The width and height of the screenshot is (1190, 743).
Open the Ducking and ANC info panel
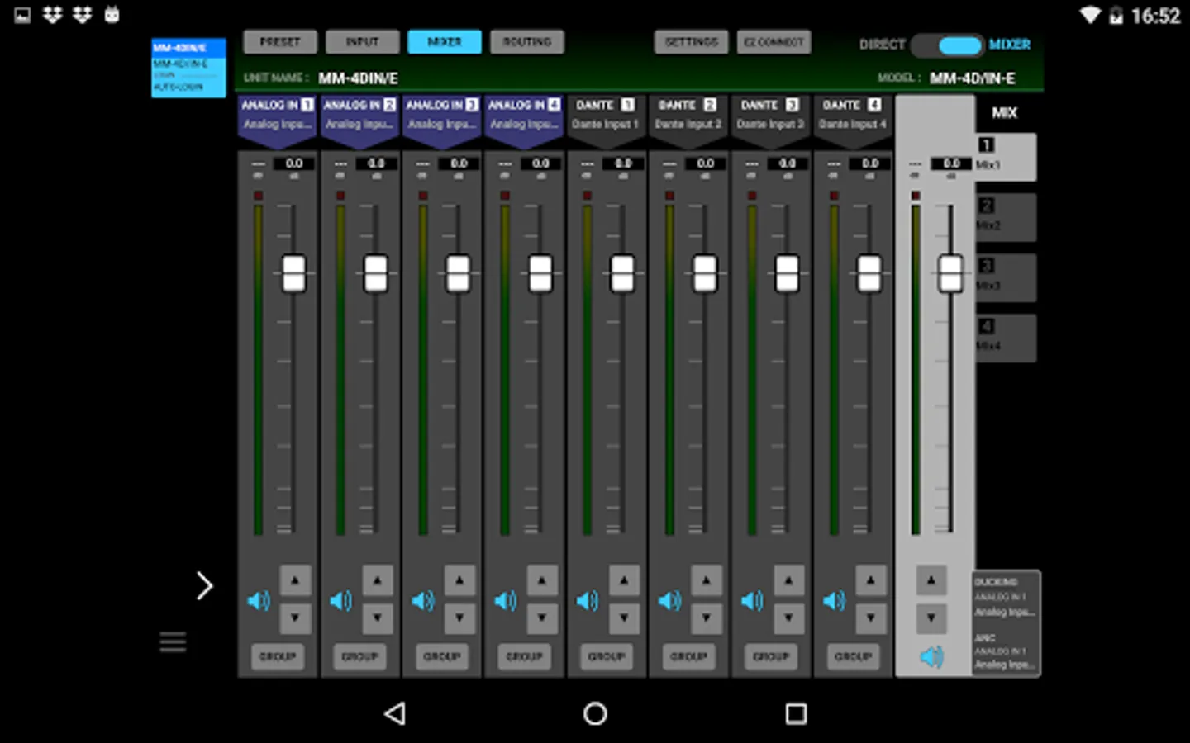point(1006,623)
